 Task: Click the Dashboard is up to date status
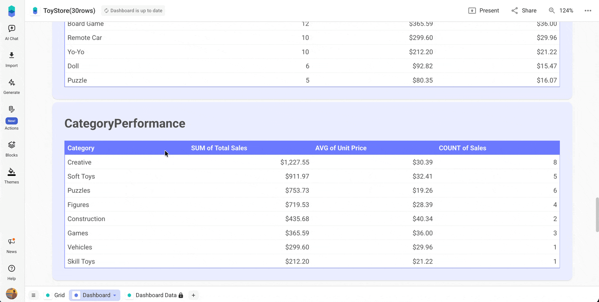click(133, 11)
